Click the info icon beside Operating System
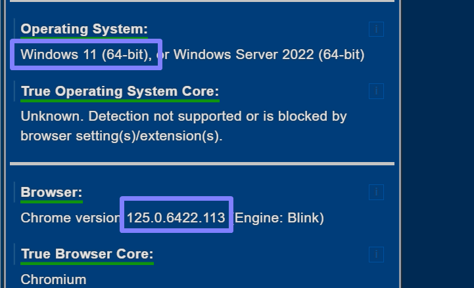The width and height of the screenshot is (474, 288). click(376, 29)
